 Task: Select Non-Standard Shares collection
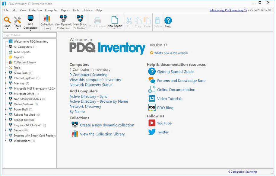[27, 99]
